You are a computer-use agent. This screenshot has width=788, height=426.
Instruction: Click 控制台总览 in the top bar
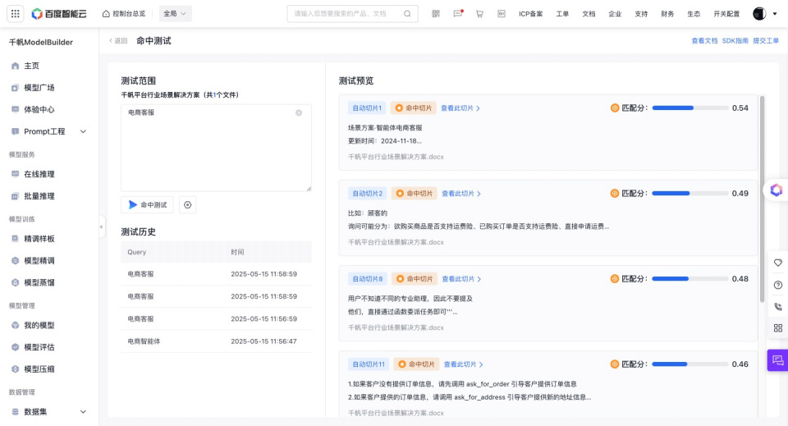pyautogui.click(x=124, y=14)
